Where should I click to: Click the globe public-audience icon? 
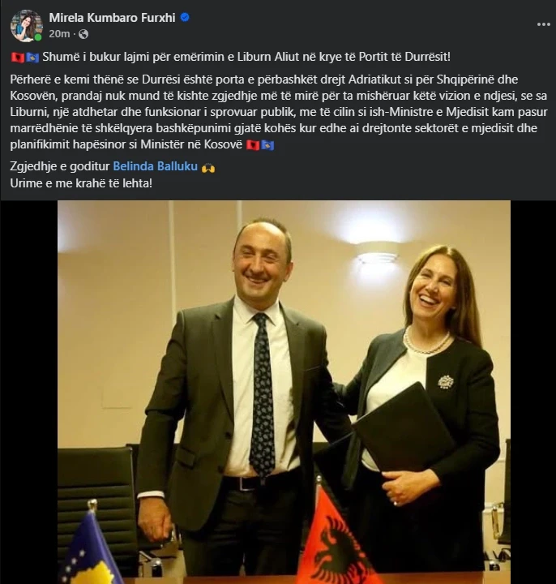coord(83,34)
